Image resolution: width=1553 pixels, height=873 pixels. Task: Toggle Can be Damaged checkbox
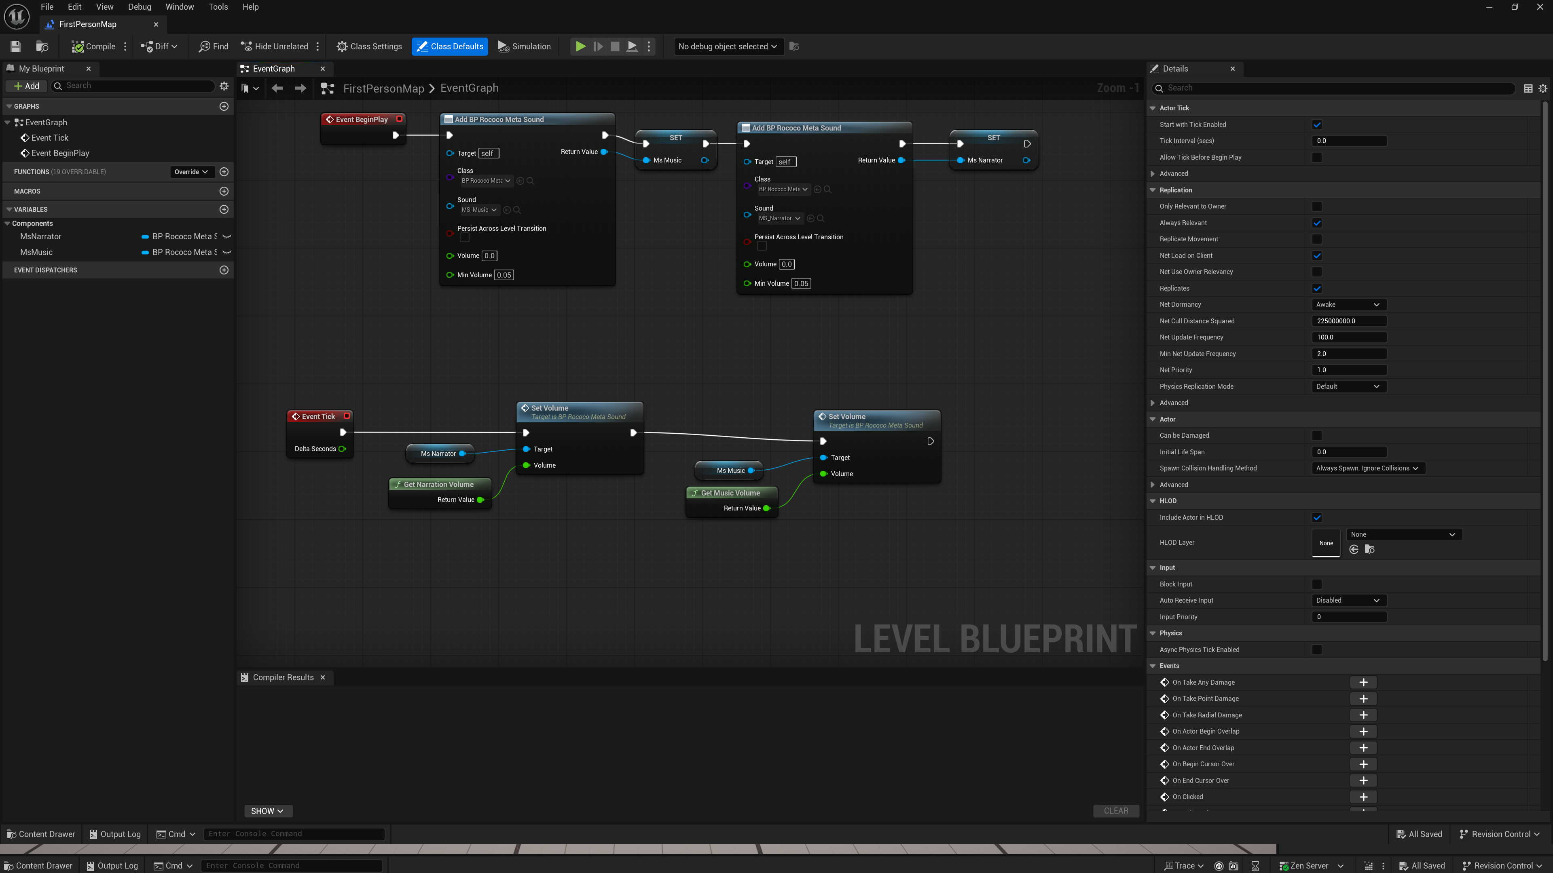pos(1317,436)
